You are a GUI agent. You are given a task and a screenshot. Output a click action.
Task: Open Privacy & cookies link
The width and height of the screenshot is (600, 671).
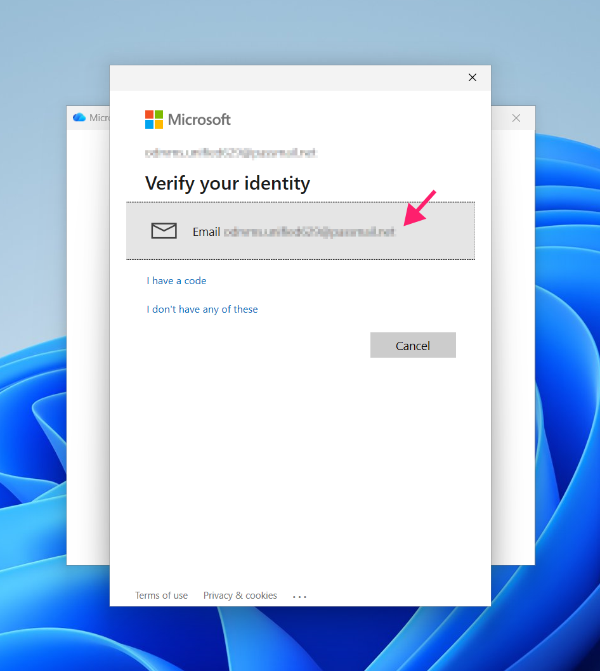point(240,596)
